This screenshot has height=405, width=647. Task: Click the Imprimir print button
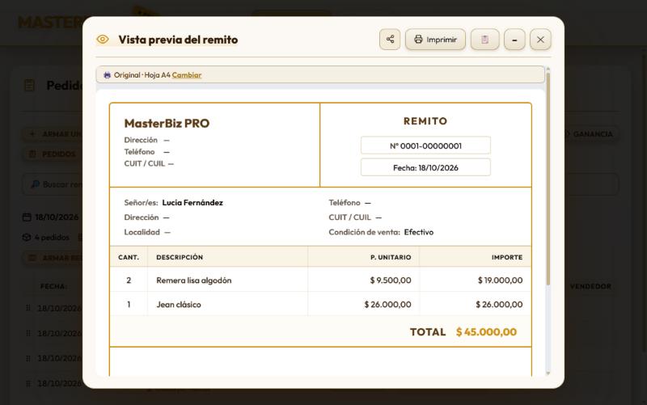(435, 40)
